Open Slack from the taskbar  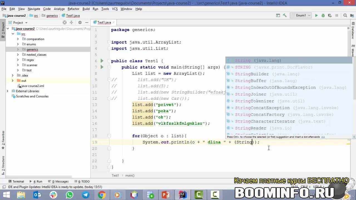[53, 195]
